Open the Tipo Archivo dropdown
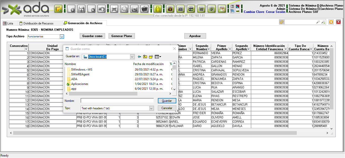This screenshot has width=345, height=158. click(62, 37)
